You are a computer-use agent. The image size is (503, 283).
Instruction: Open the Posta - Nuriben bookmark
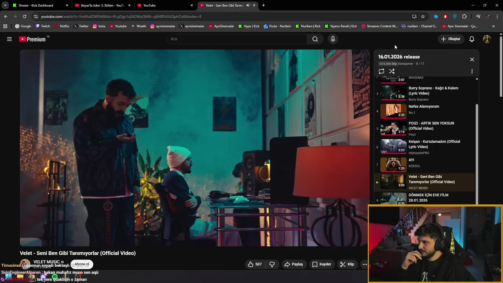(x=277, y=26)
